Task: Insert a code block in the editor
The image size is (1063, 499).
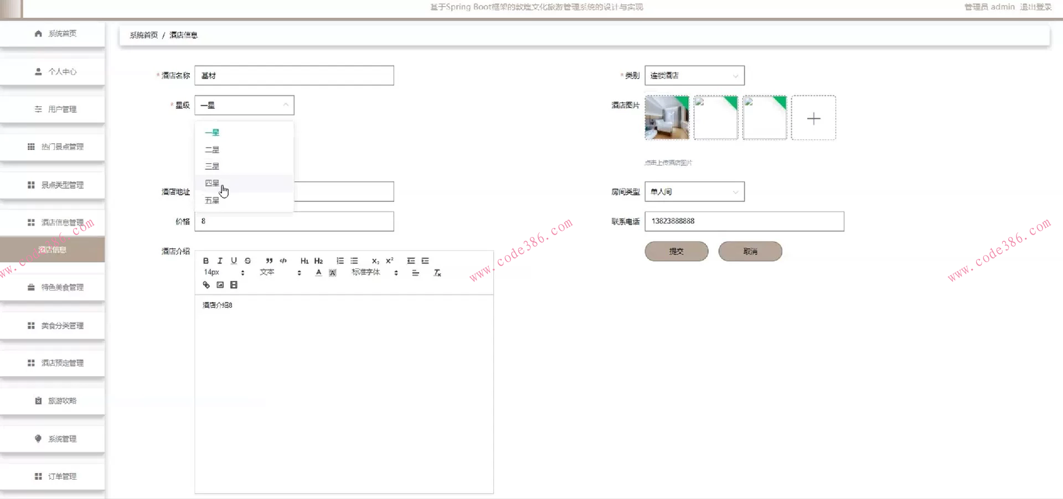Action: (x=283, y=261)
